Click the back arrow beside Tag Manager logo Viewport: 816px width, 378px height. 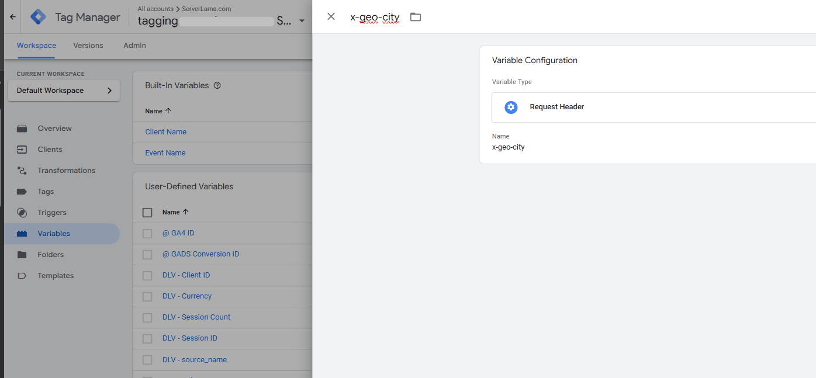(13, 17)
